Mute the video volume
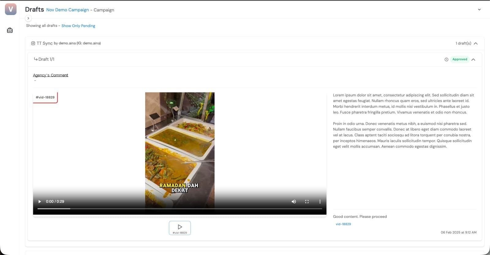Screen dimensions: 490x255 pos(294,201)
